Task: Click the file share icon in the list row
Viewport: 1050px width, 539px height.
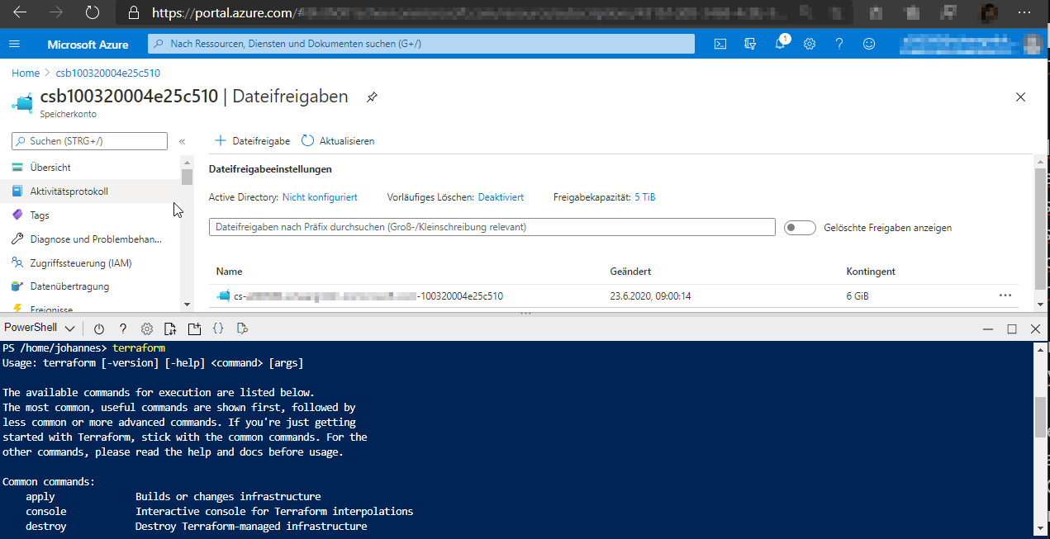Action: click(x=223, y=296)
